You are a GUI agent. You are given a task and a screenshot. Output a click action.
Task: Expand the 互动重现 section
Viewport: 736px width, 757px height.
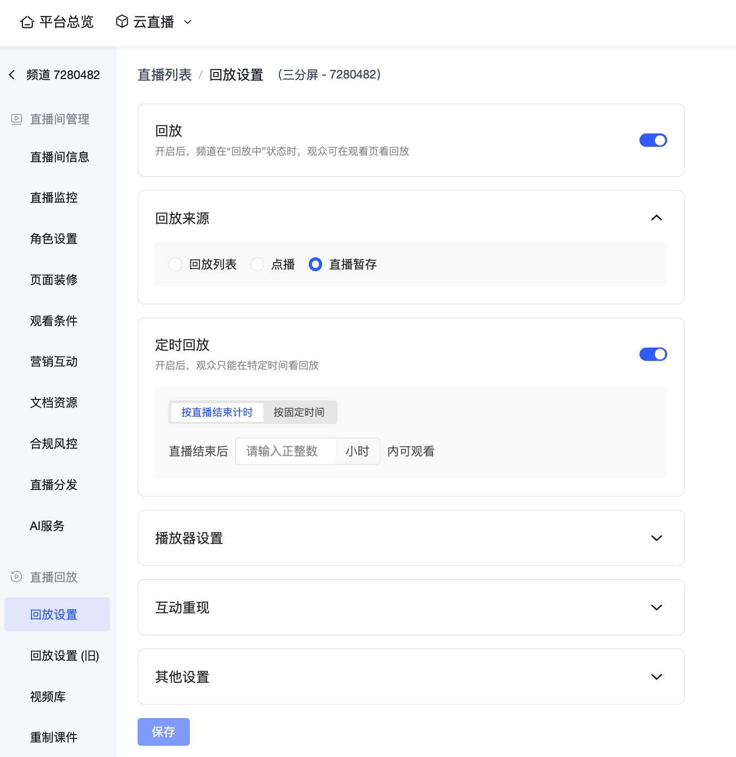657,608
